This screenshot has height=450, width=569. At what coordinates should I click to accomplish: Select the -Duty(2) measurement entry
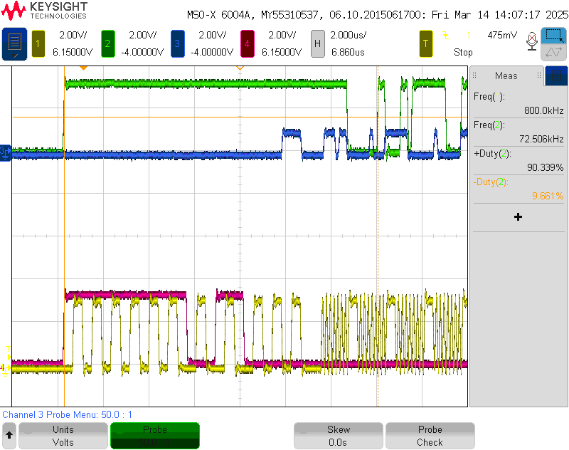coord(519,189)
